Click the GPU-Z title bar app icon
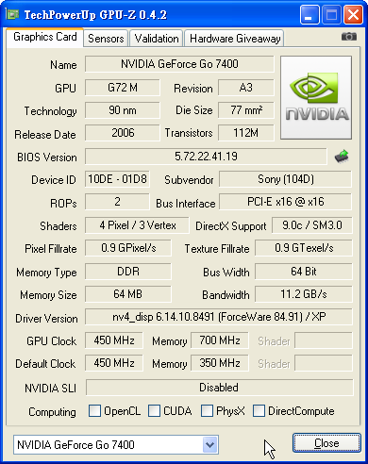 pyautogui.click(x=12, y=14)
